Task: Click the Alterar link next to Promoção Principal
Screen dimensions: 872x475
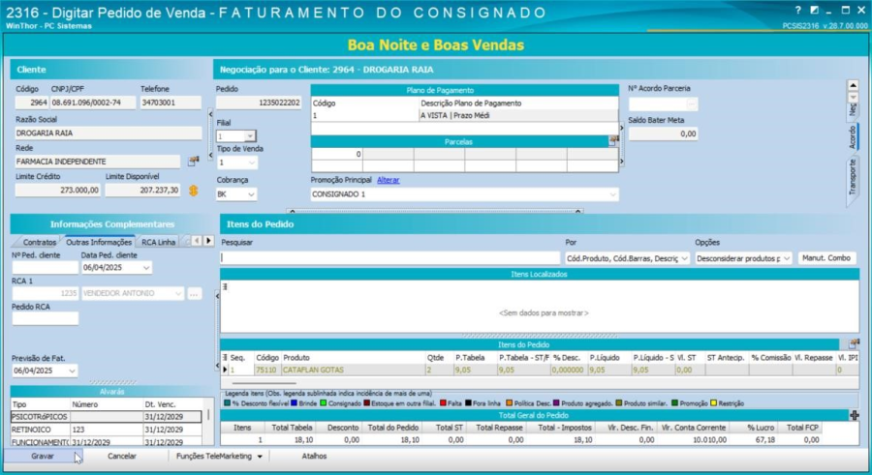Action: pyautogui.click(x=389, y=180)
